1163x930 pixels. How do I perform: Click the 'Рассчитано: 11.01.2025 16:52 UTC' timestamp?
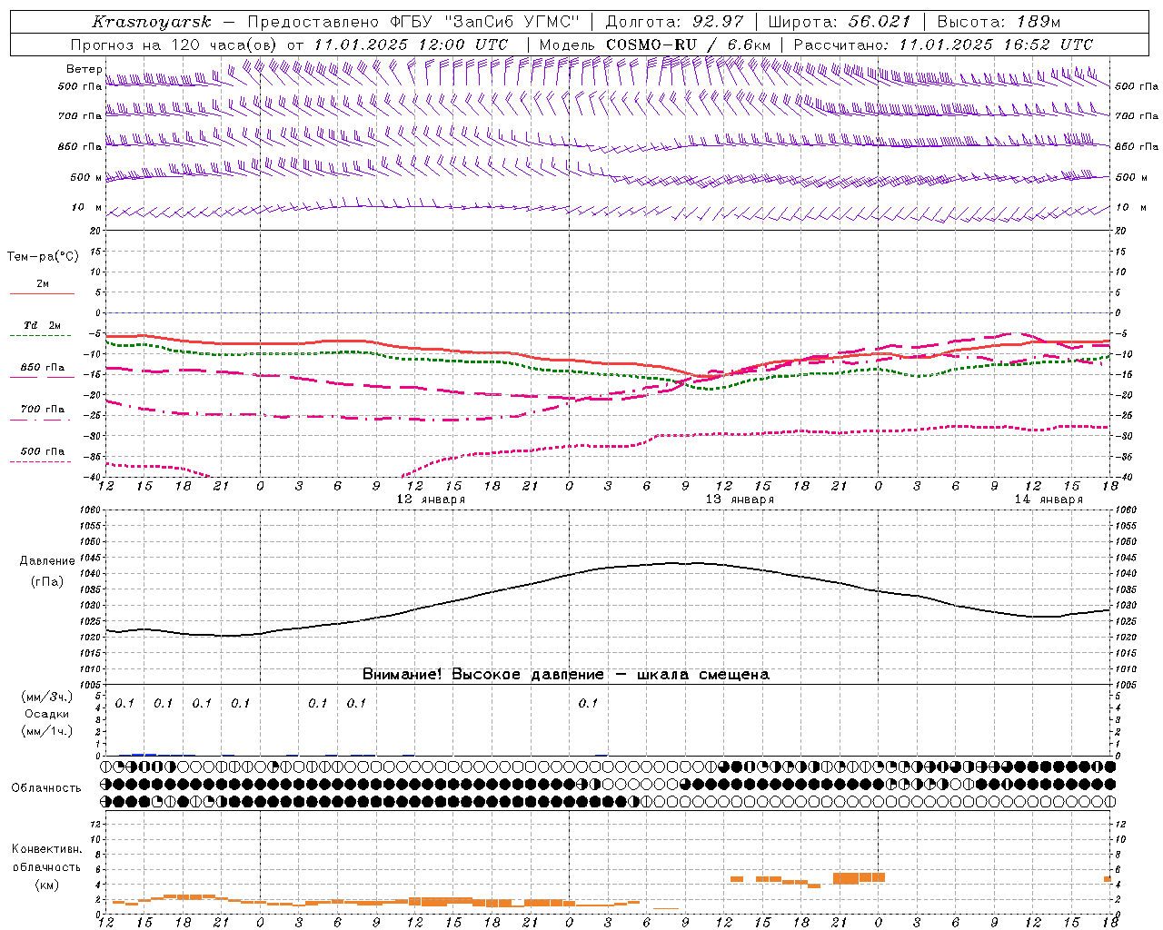point(943,45)
